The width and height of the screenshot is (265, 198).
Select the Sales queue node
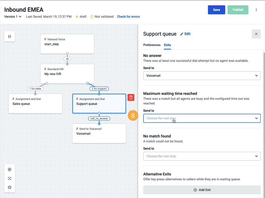[x=35, y=104]
